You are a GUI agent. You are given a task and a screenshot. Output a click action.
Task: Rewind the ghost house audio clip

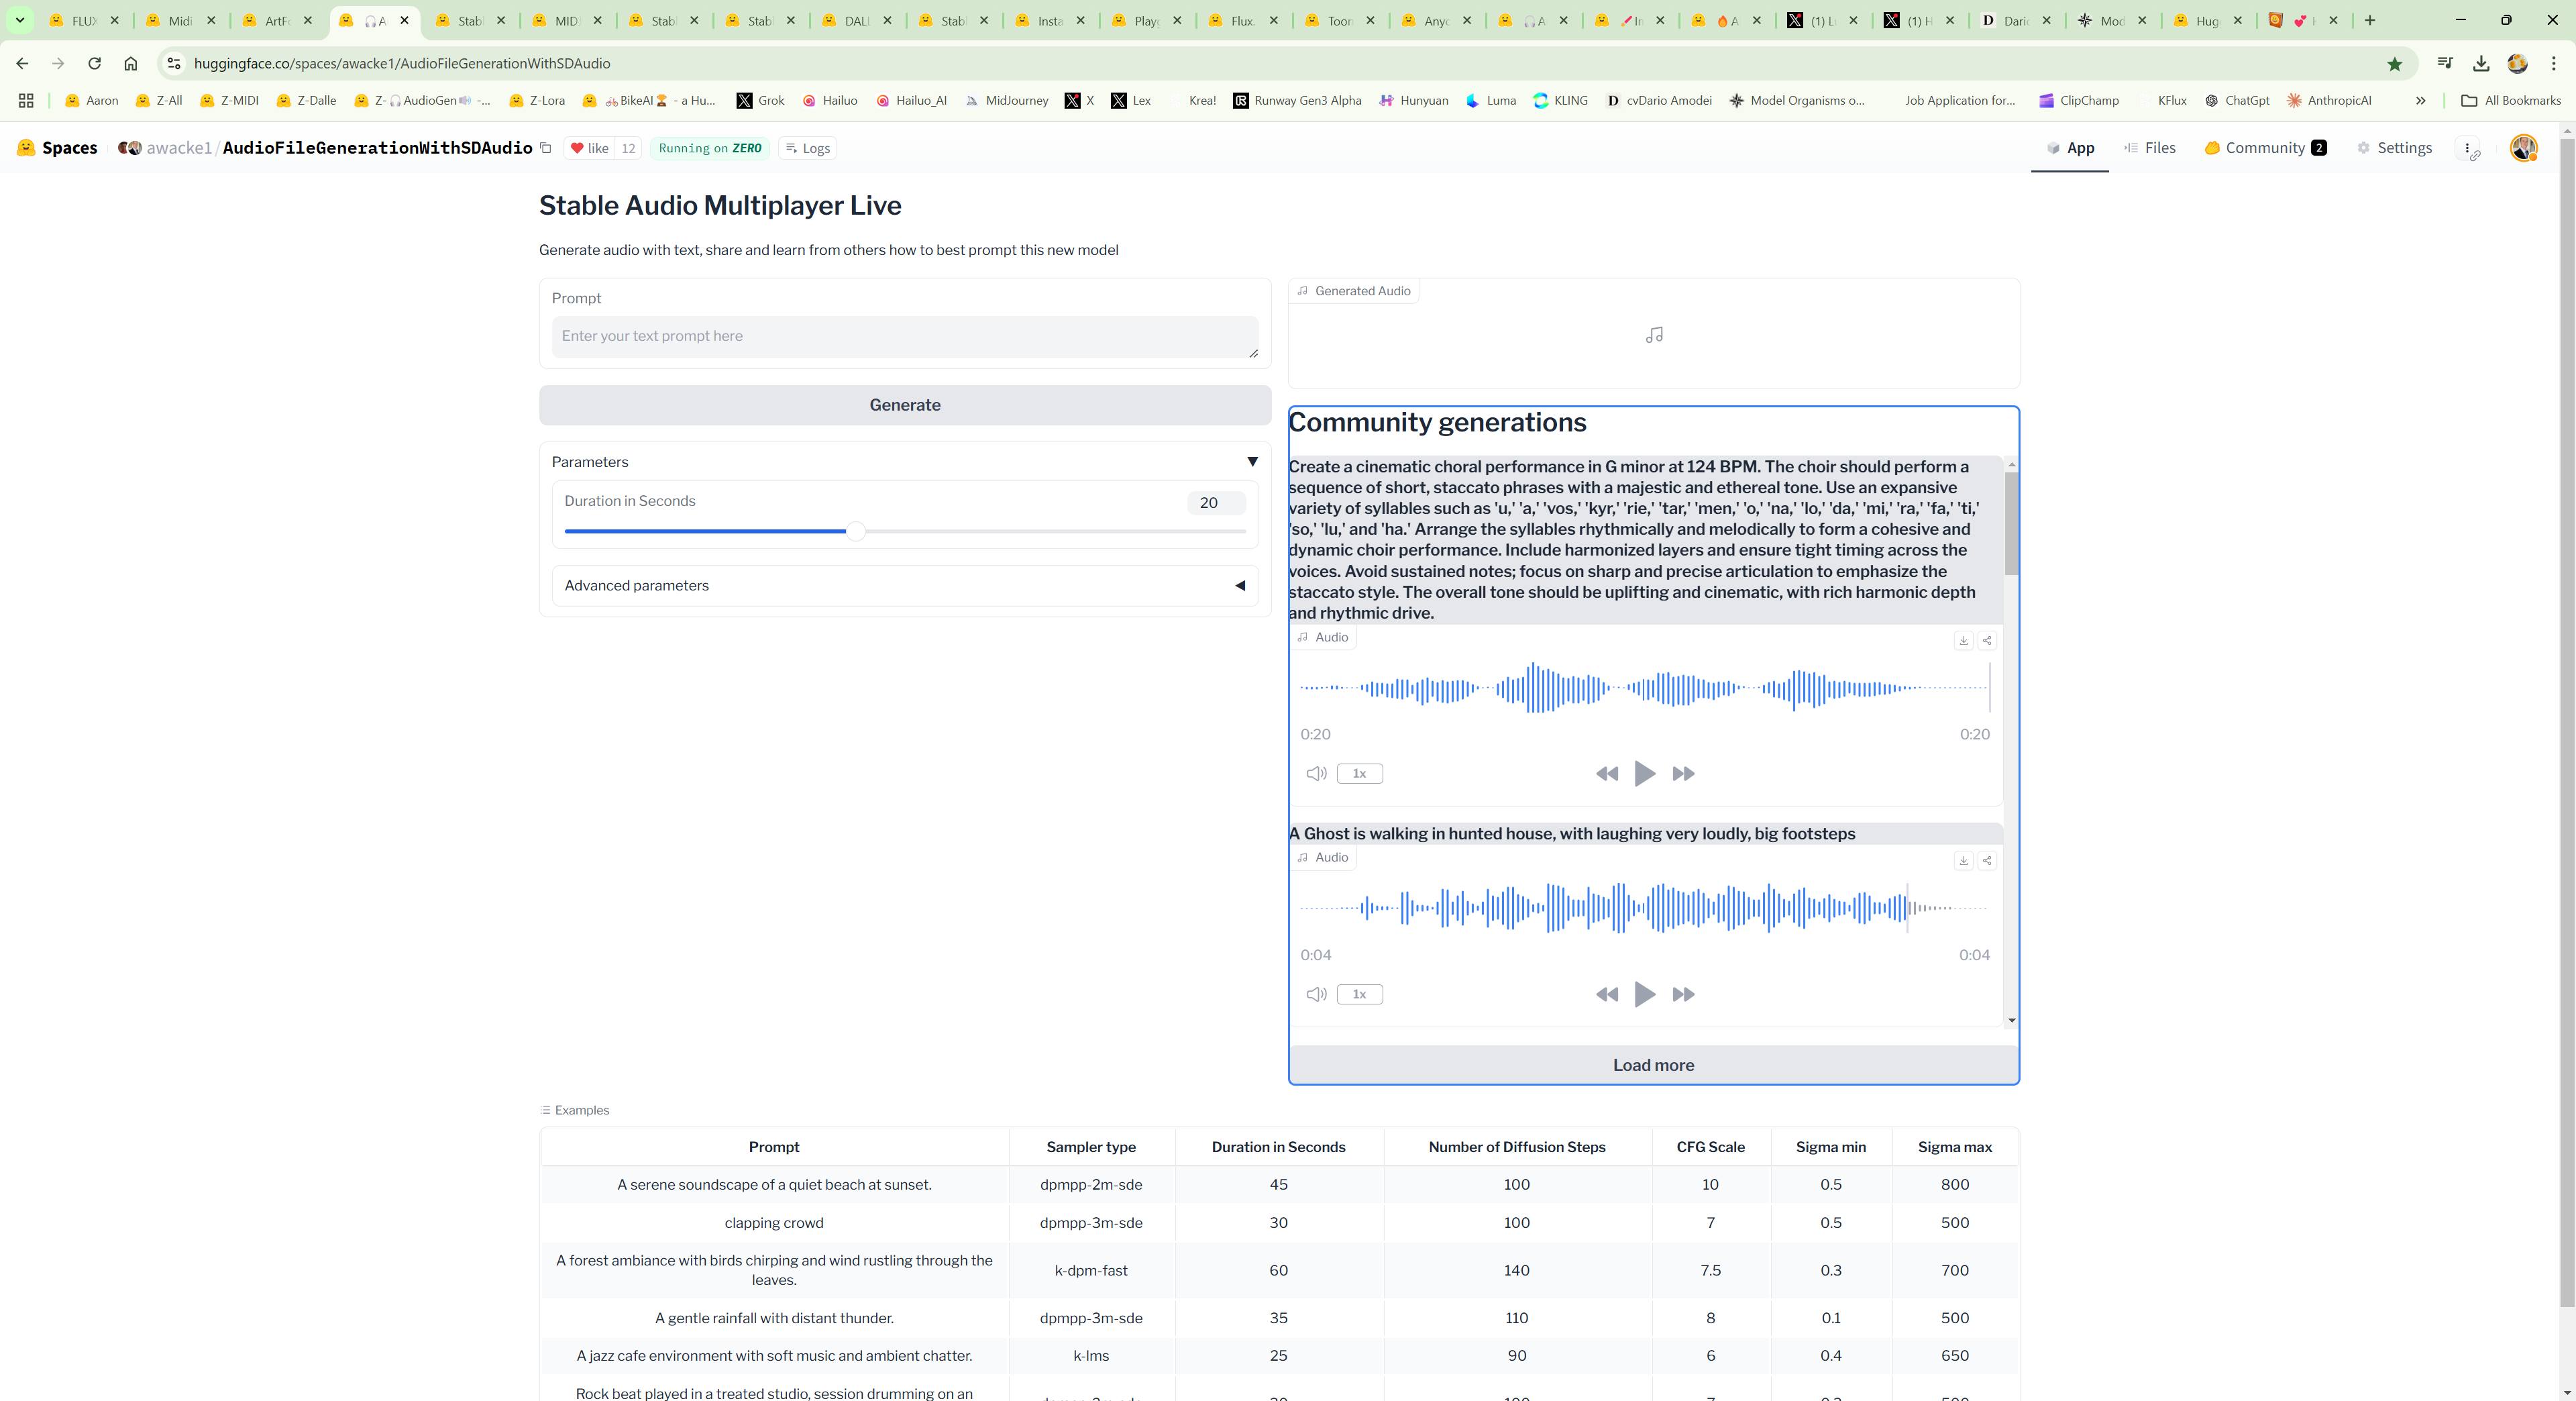coord(1606,994)
